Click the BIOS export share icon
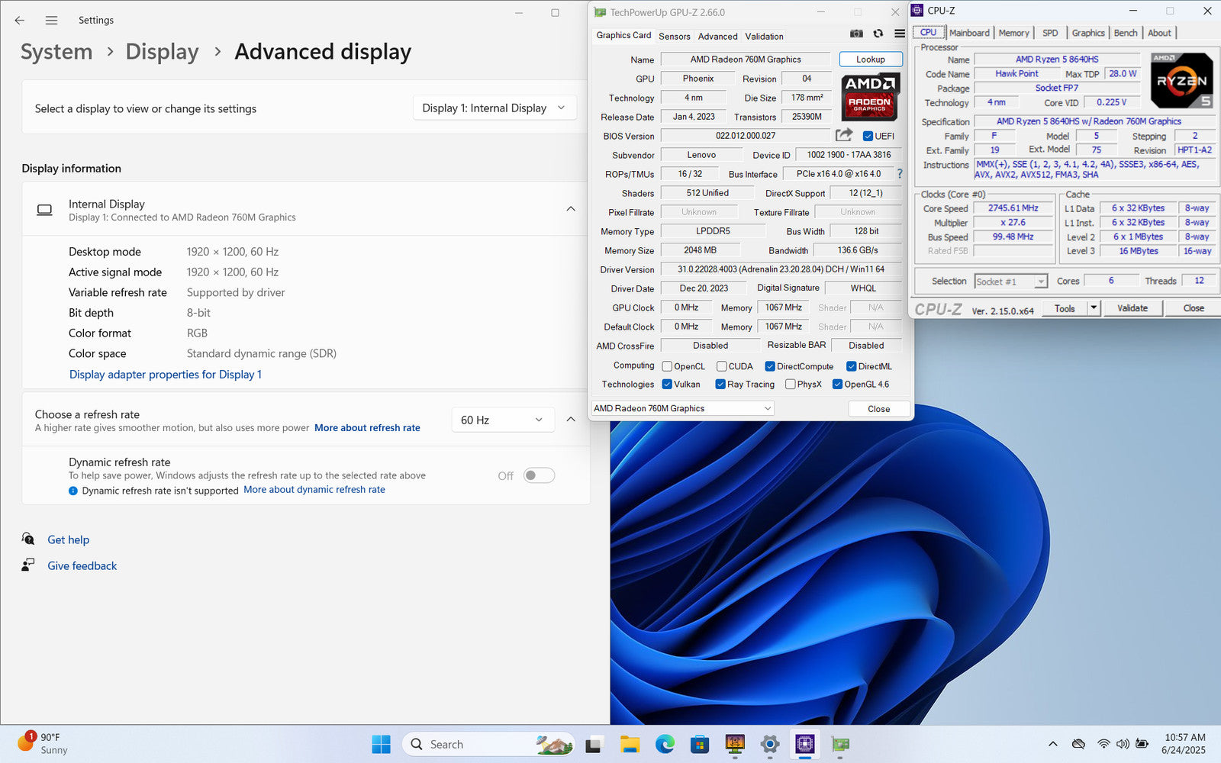The width and height of the screenshot is (1221, 763). (x=843, y=135)
